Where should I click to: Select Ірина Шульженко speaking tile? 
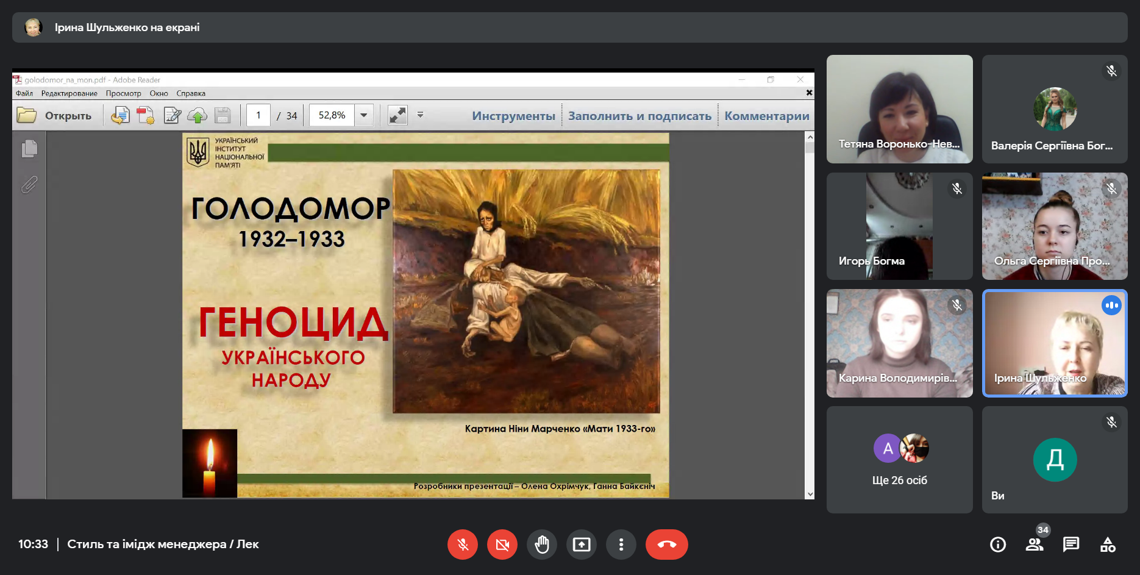coord(1055,343)
